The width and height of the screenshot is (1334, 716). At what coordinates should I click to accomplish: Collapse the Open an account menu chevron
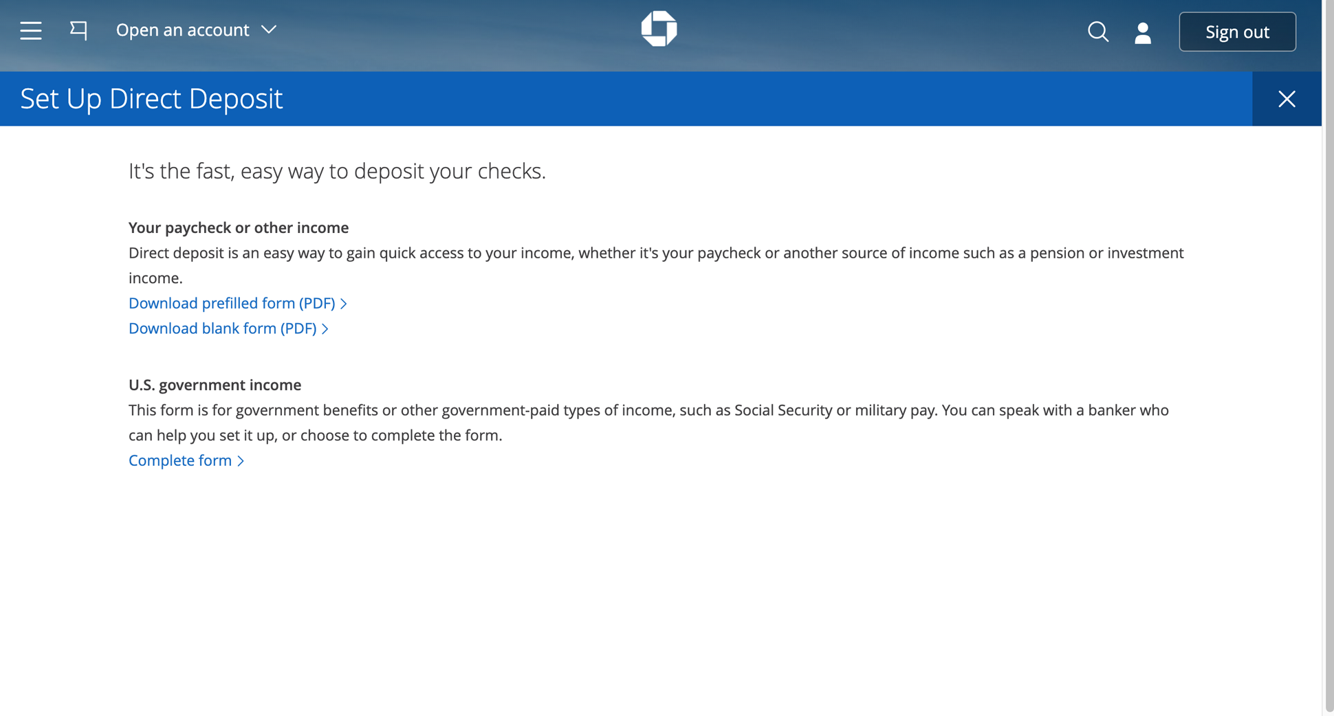(x=270, y=30)
